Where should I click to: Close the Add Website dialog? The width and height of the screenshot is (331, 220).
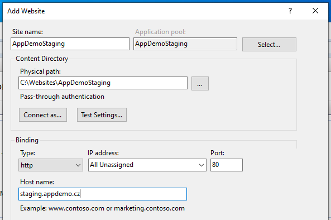[x=315, y=11]
